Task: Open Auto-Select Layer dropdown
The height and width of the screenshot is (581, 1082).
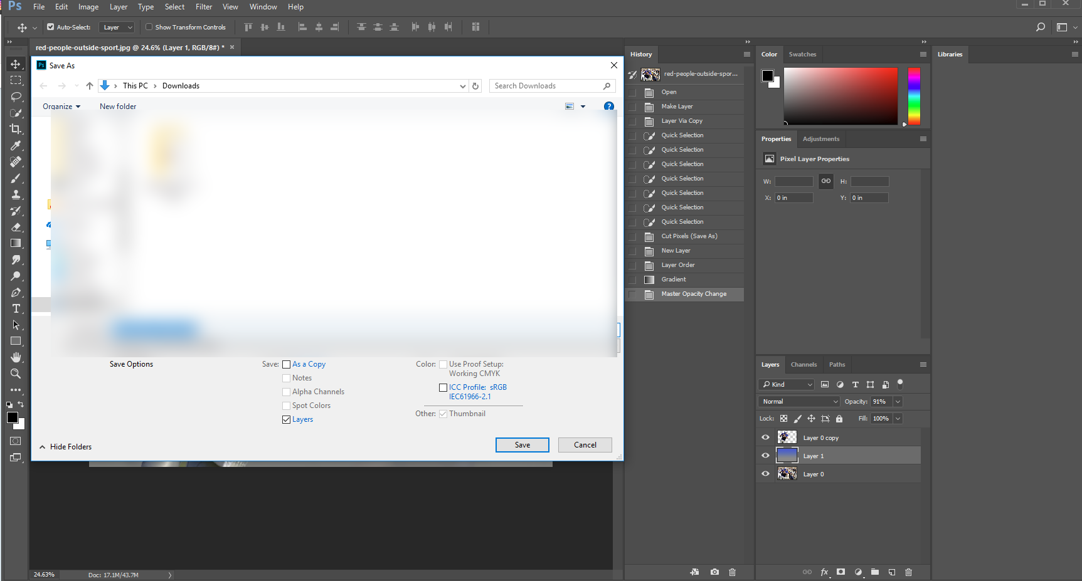Action: pos(118,27)
